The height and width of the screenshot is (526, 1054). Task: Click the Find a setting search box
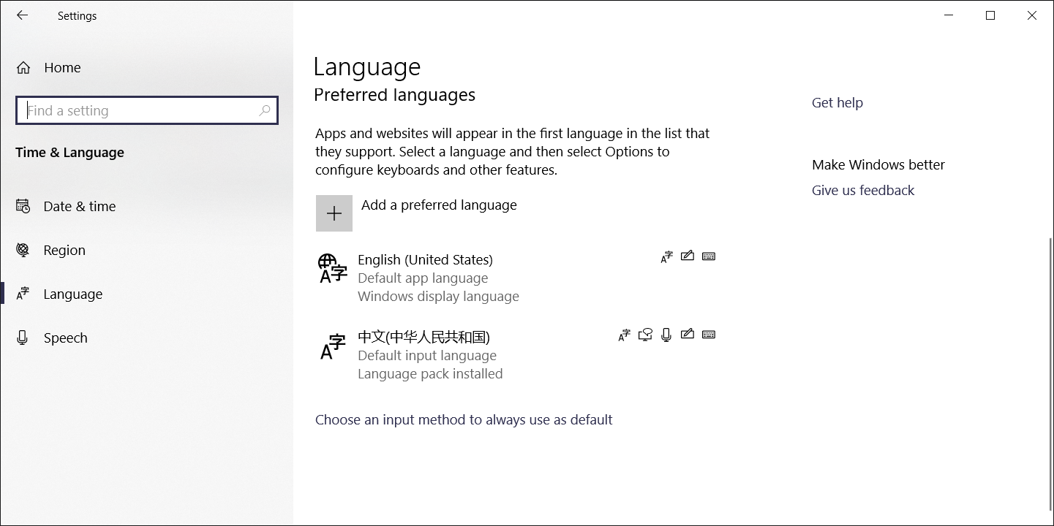[x=146, y=110]
